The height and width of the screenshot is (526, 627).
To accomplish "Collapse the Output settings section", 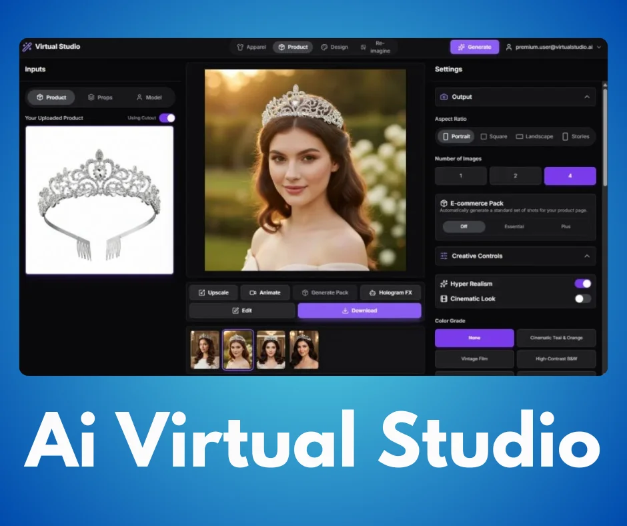I will [587, 97].
